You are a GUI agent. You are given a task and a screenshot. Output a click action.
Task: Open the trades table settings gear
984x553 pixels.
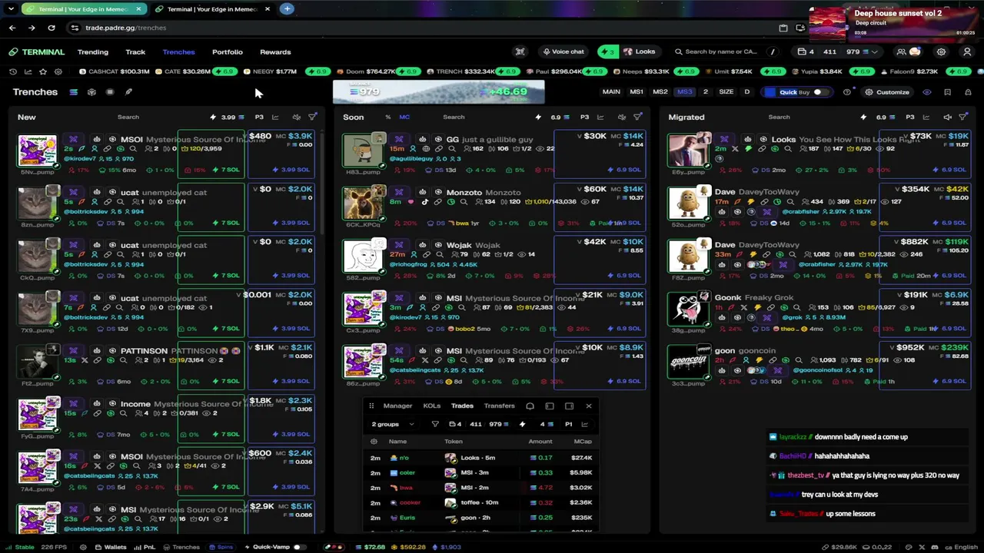(x=374, y=442)
